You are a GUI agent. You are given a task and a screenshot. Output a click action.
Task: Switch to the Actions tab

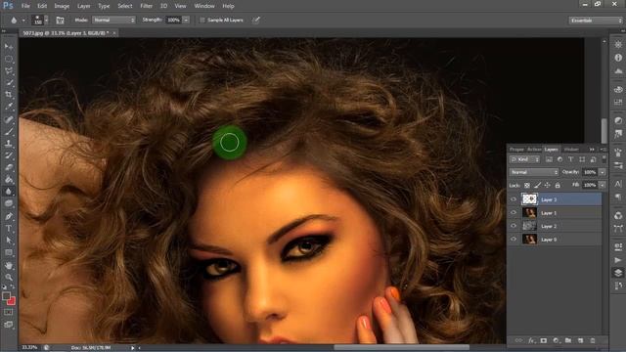534,150
